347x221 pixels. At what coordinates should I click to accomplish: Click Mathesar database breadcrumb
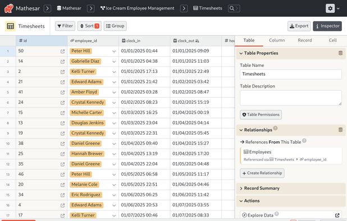[x=69, y=8]
